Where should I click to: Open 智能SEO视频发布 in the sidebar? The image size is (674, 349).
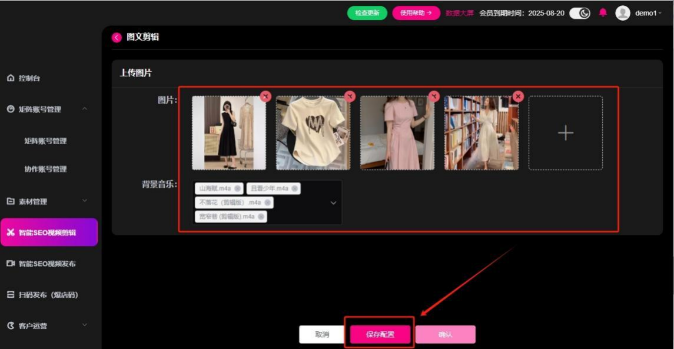[x=47, y=264]
